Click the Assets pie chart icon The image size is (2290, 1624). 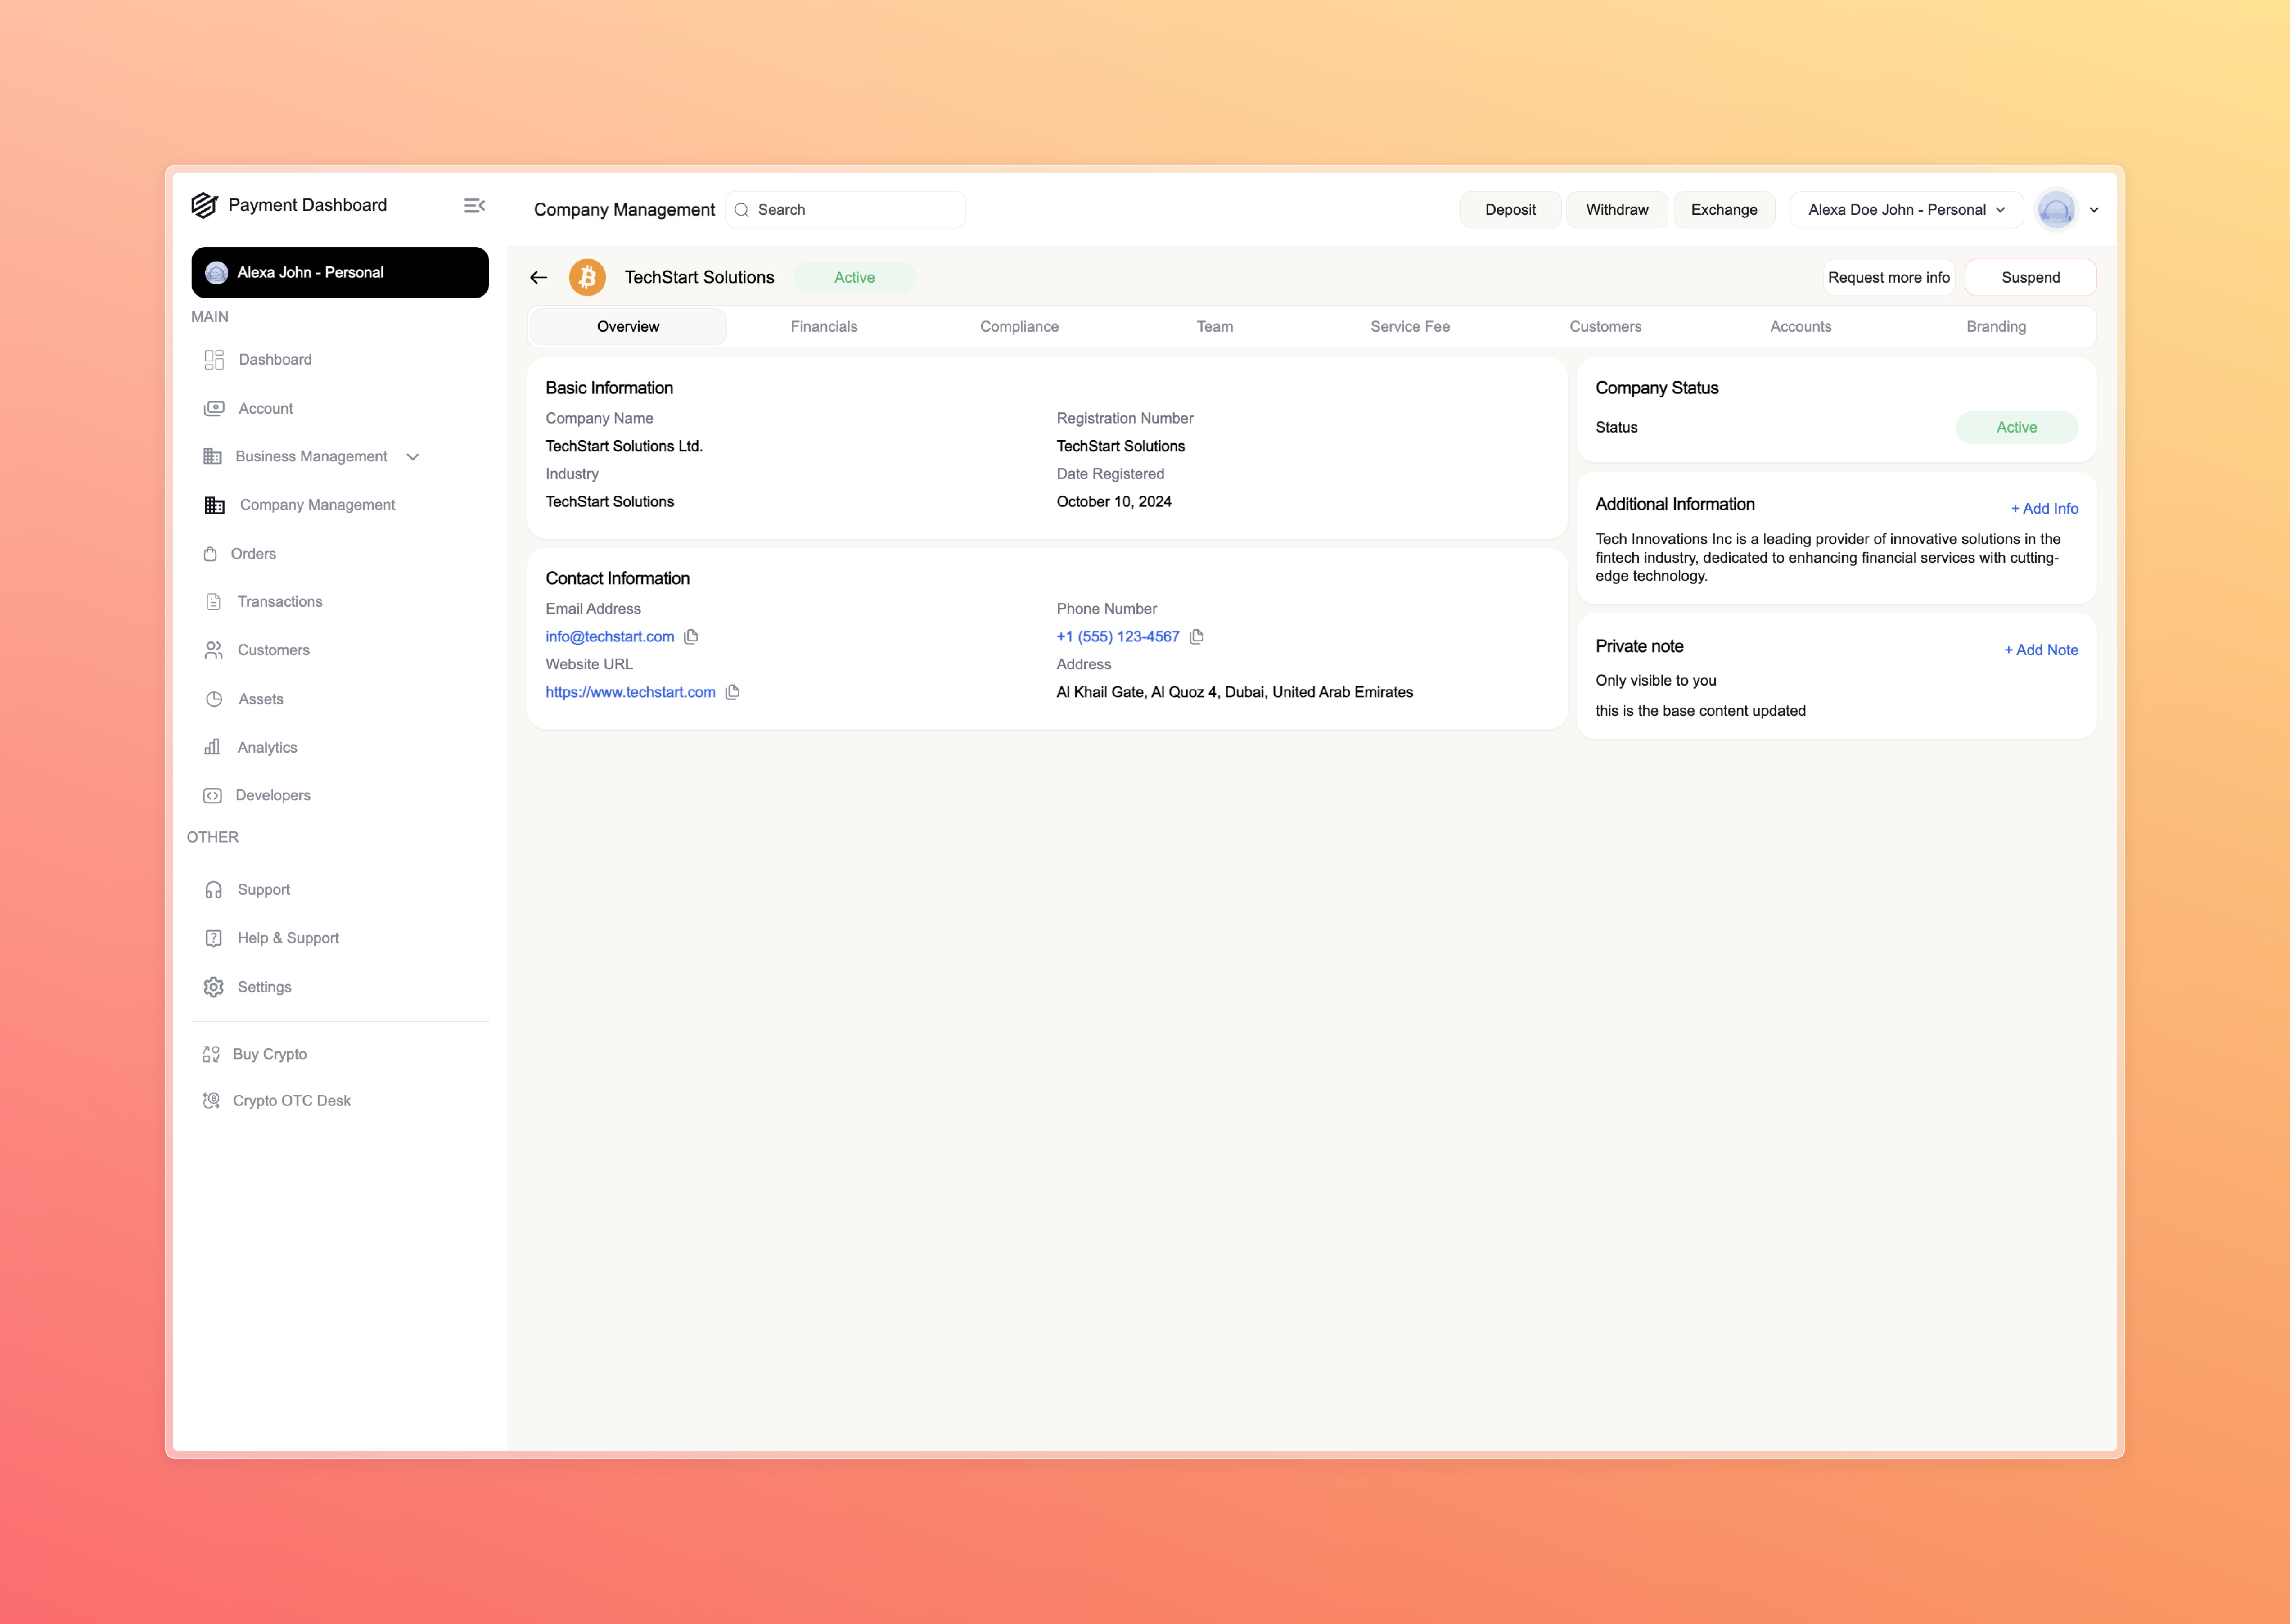(x=214, y=699)
